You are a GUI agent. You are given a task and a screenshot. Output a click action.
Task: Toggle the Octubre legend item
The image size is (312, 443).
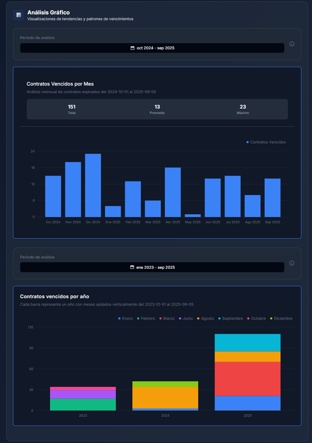(256, 318)
